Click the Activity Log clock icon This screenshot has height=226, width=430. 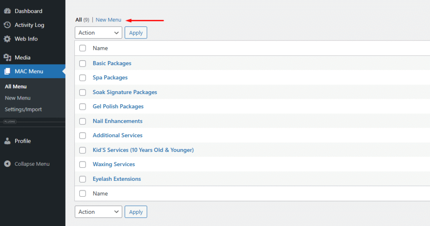point(7,25)
